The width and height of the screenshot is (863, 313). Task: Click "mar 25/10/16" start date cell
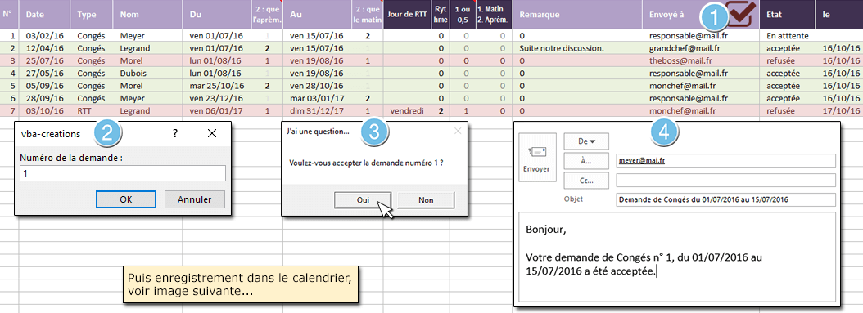[216, 86]
